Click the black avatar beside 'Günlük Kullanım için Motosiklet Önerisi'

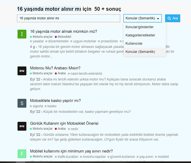point(22,126)
